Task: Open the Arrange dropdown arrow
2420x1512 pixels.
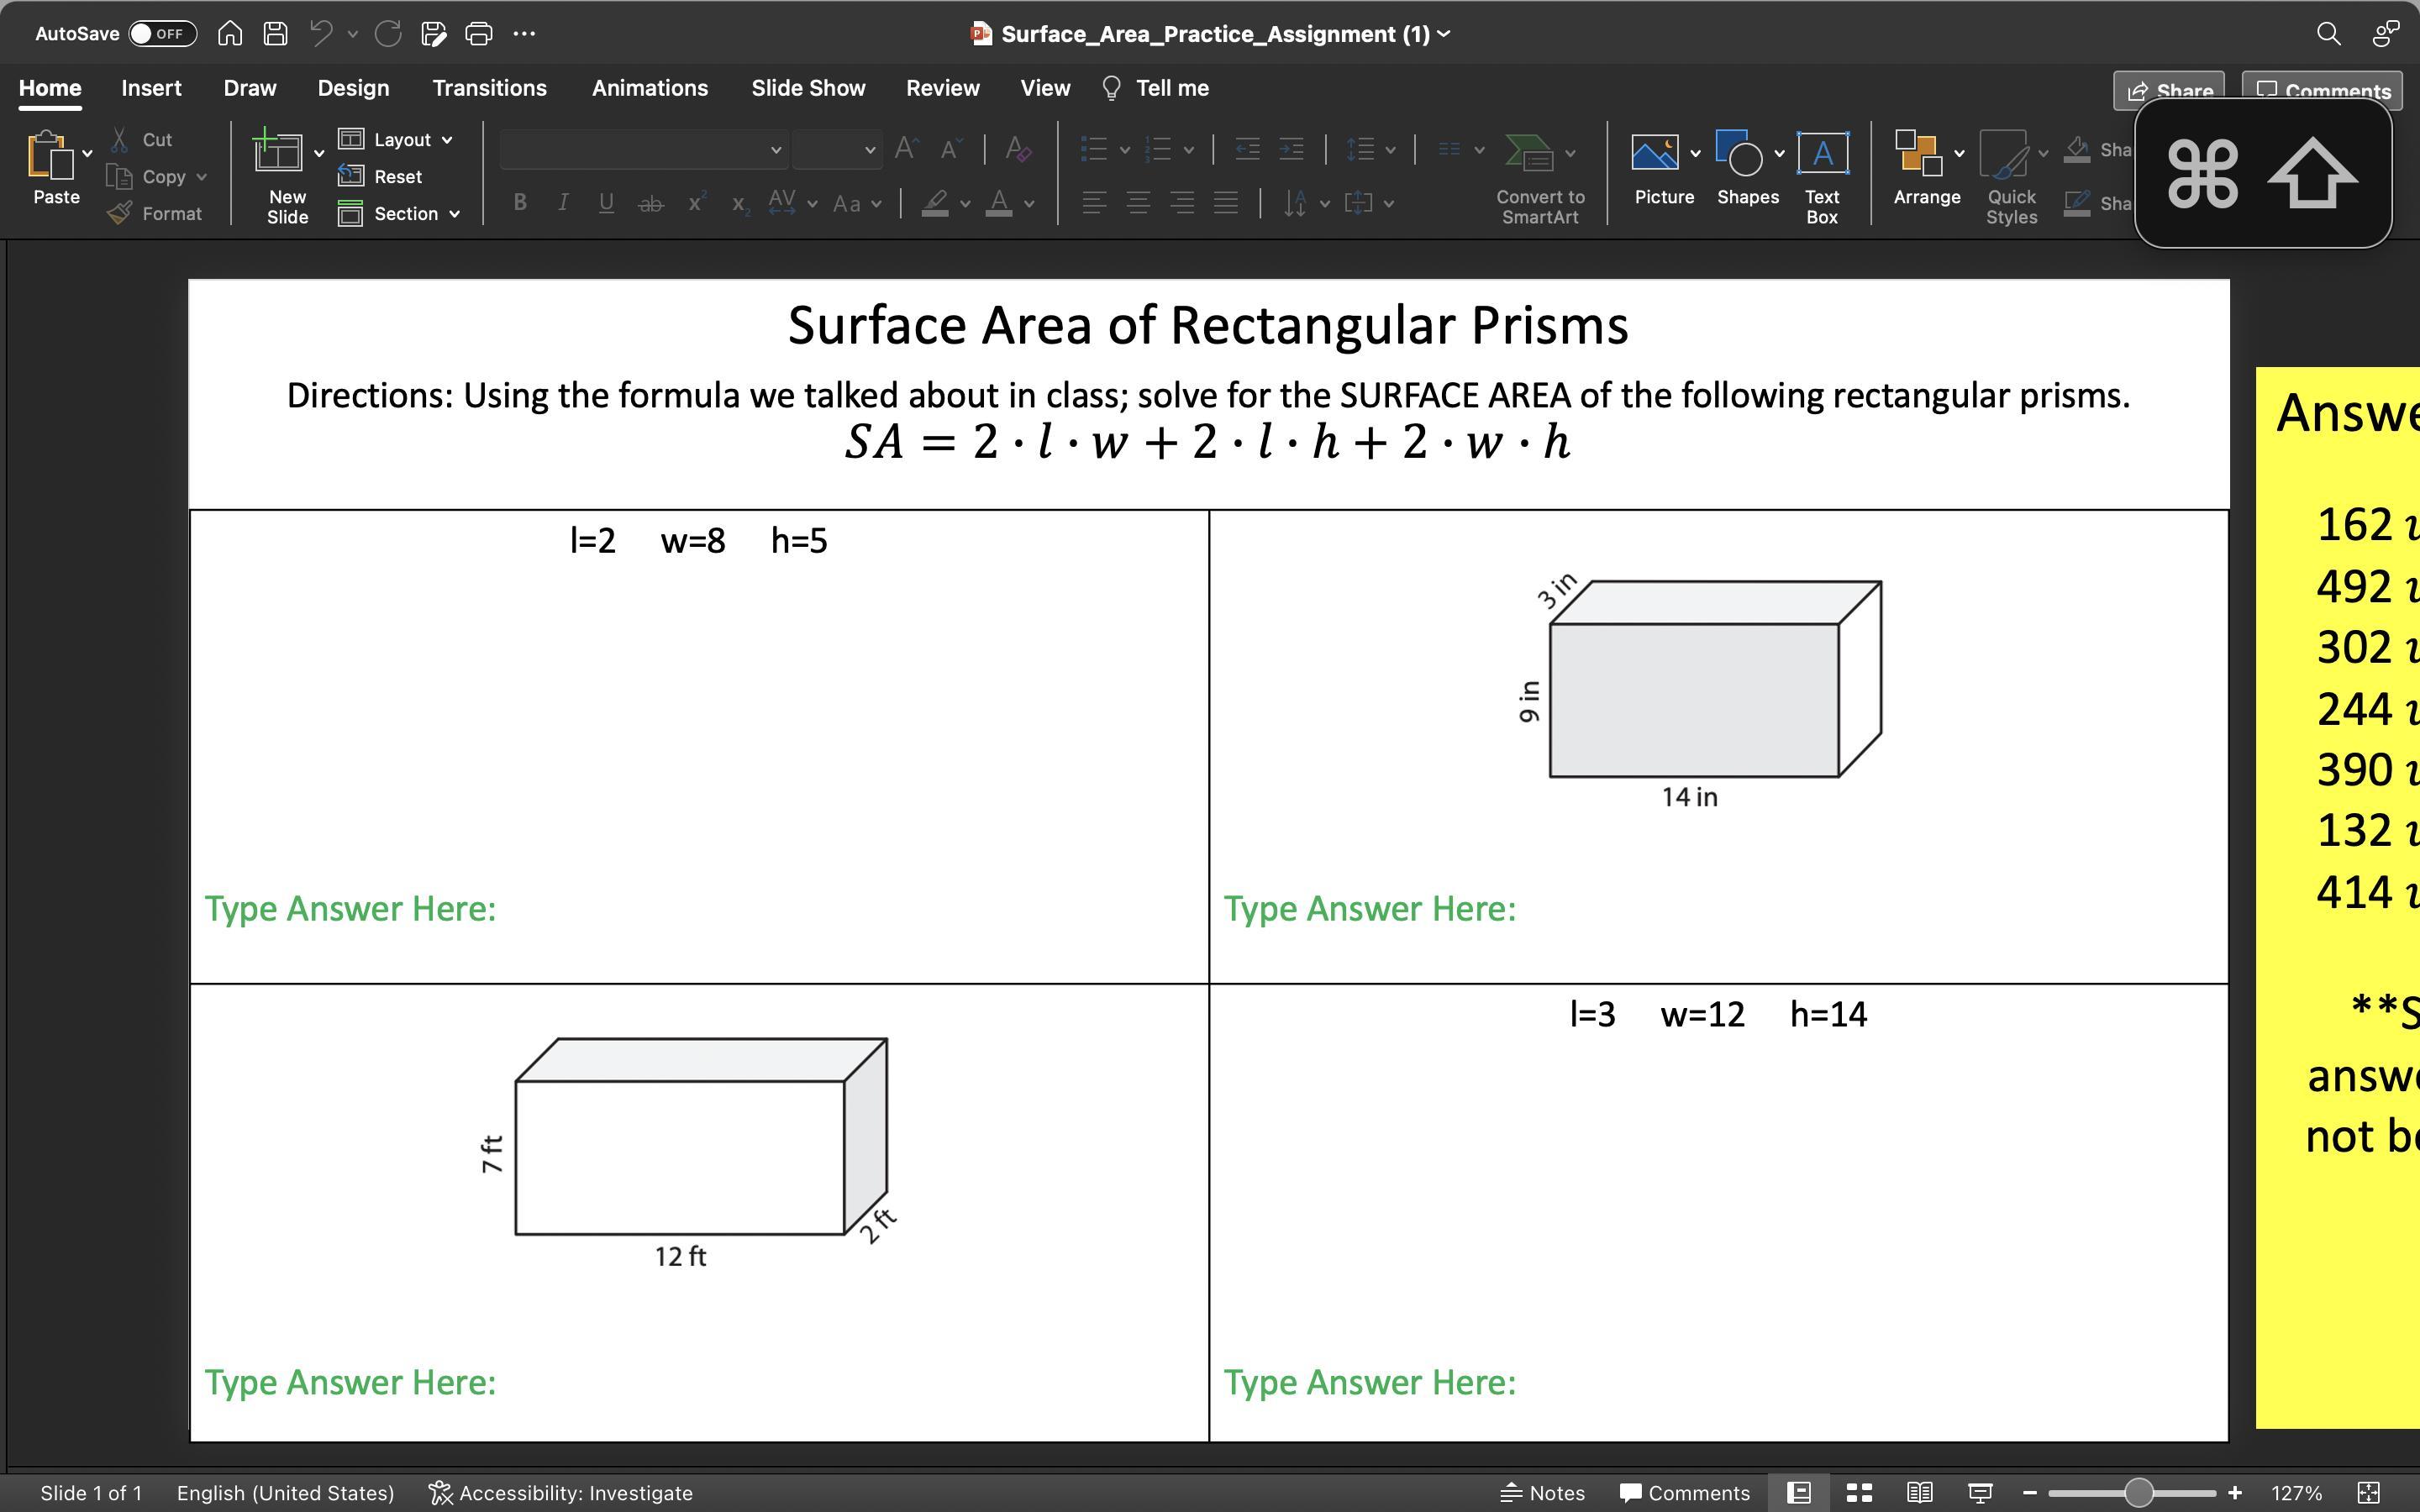Action: tap(1959, 154)
